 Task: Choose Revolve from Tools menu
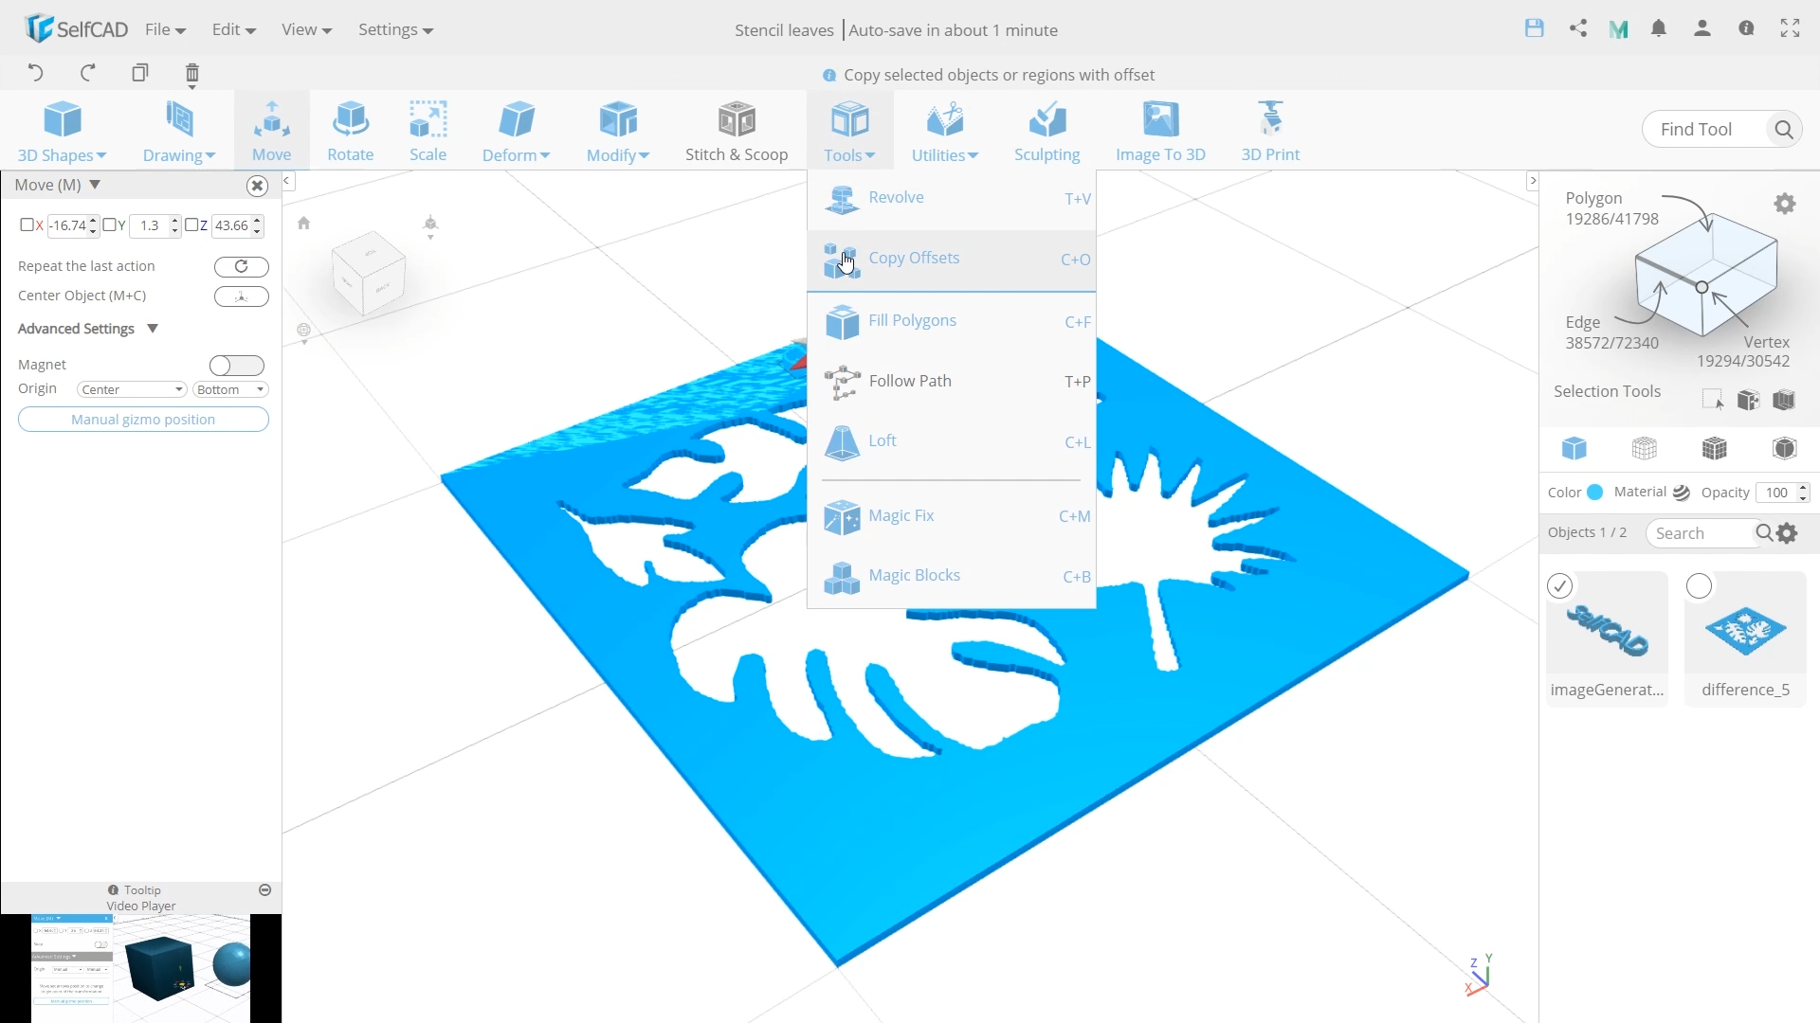[x=952, y=198]
